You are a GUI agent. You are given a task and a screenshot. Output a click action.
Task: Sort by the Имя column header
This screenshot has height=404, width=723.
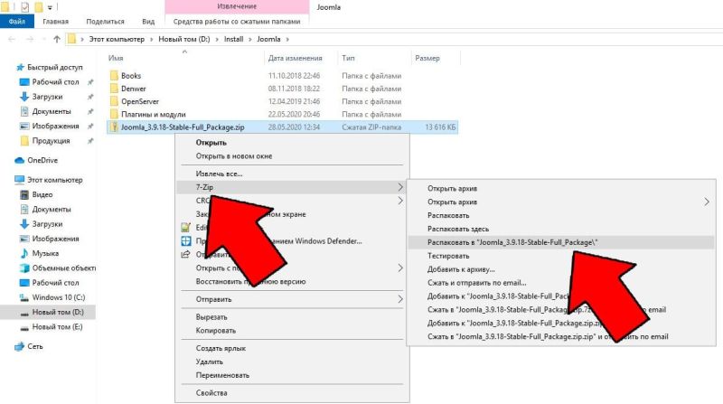click(116, 58)
